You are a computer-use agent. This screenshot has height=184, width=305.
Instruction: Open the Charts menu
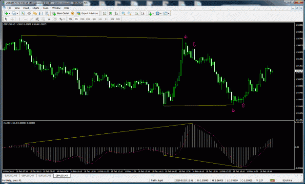(x=36, y=8)
